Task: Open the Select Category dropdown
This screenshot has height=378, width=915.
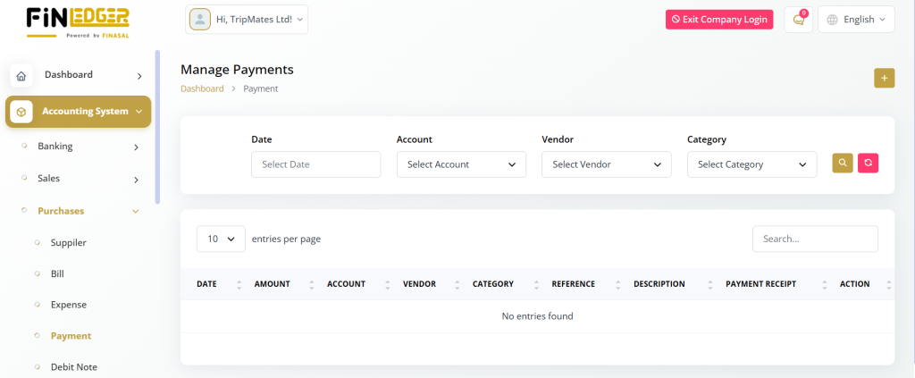Action: 751,164
